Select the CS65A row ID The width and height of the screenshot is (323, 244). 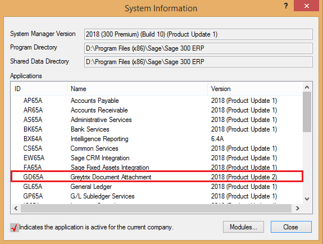33,148
